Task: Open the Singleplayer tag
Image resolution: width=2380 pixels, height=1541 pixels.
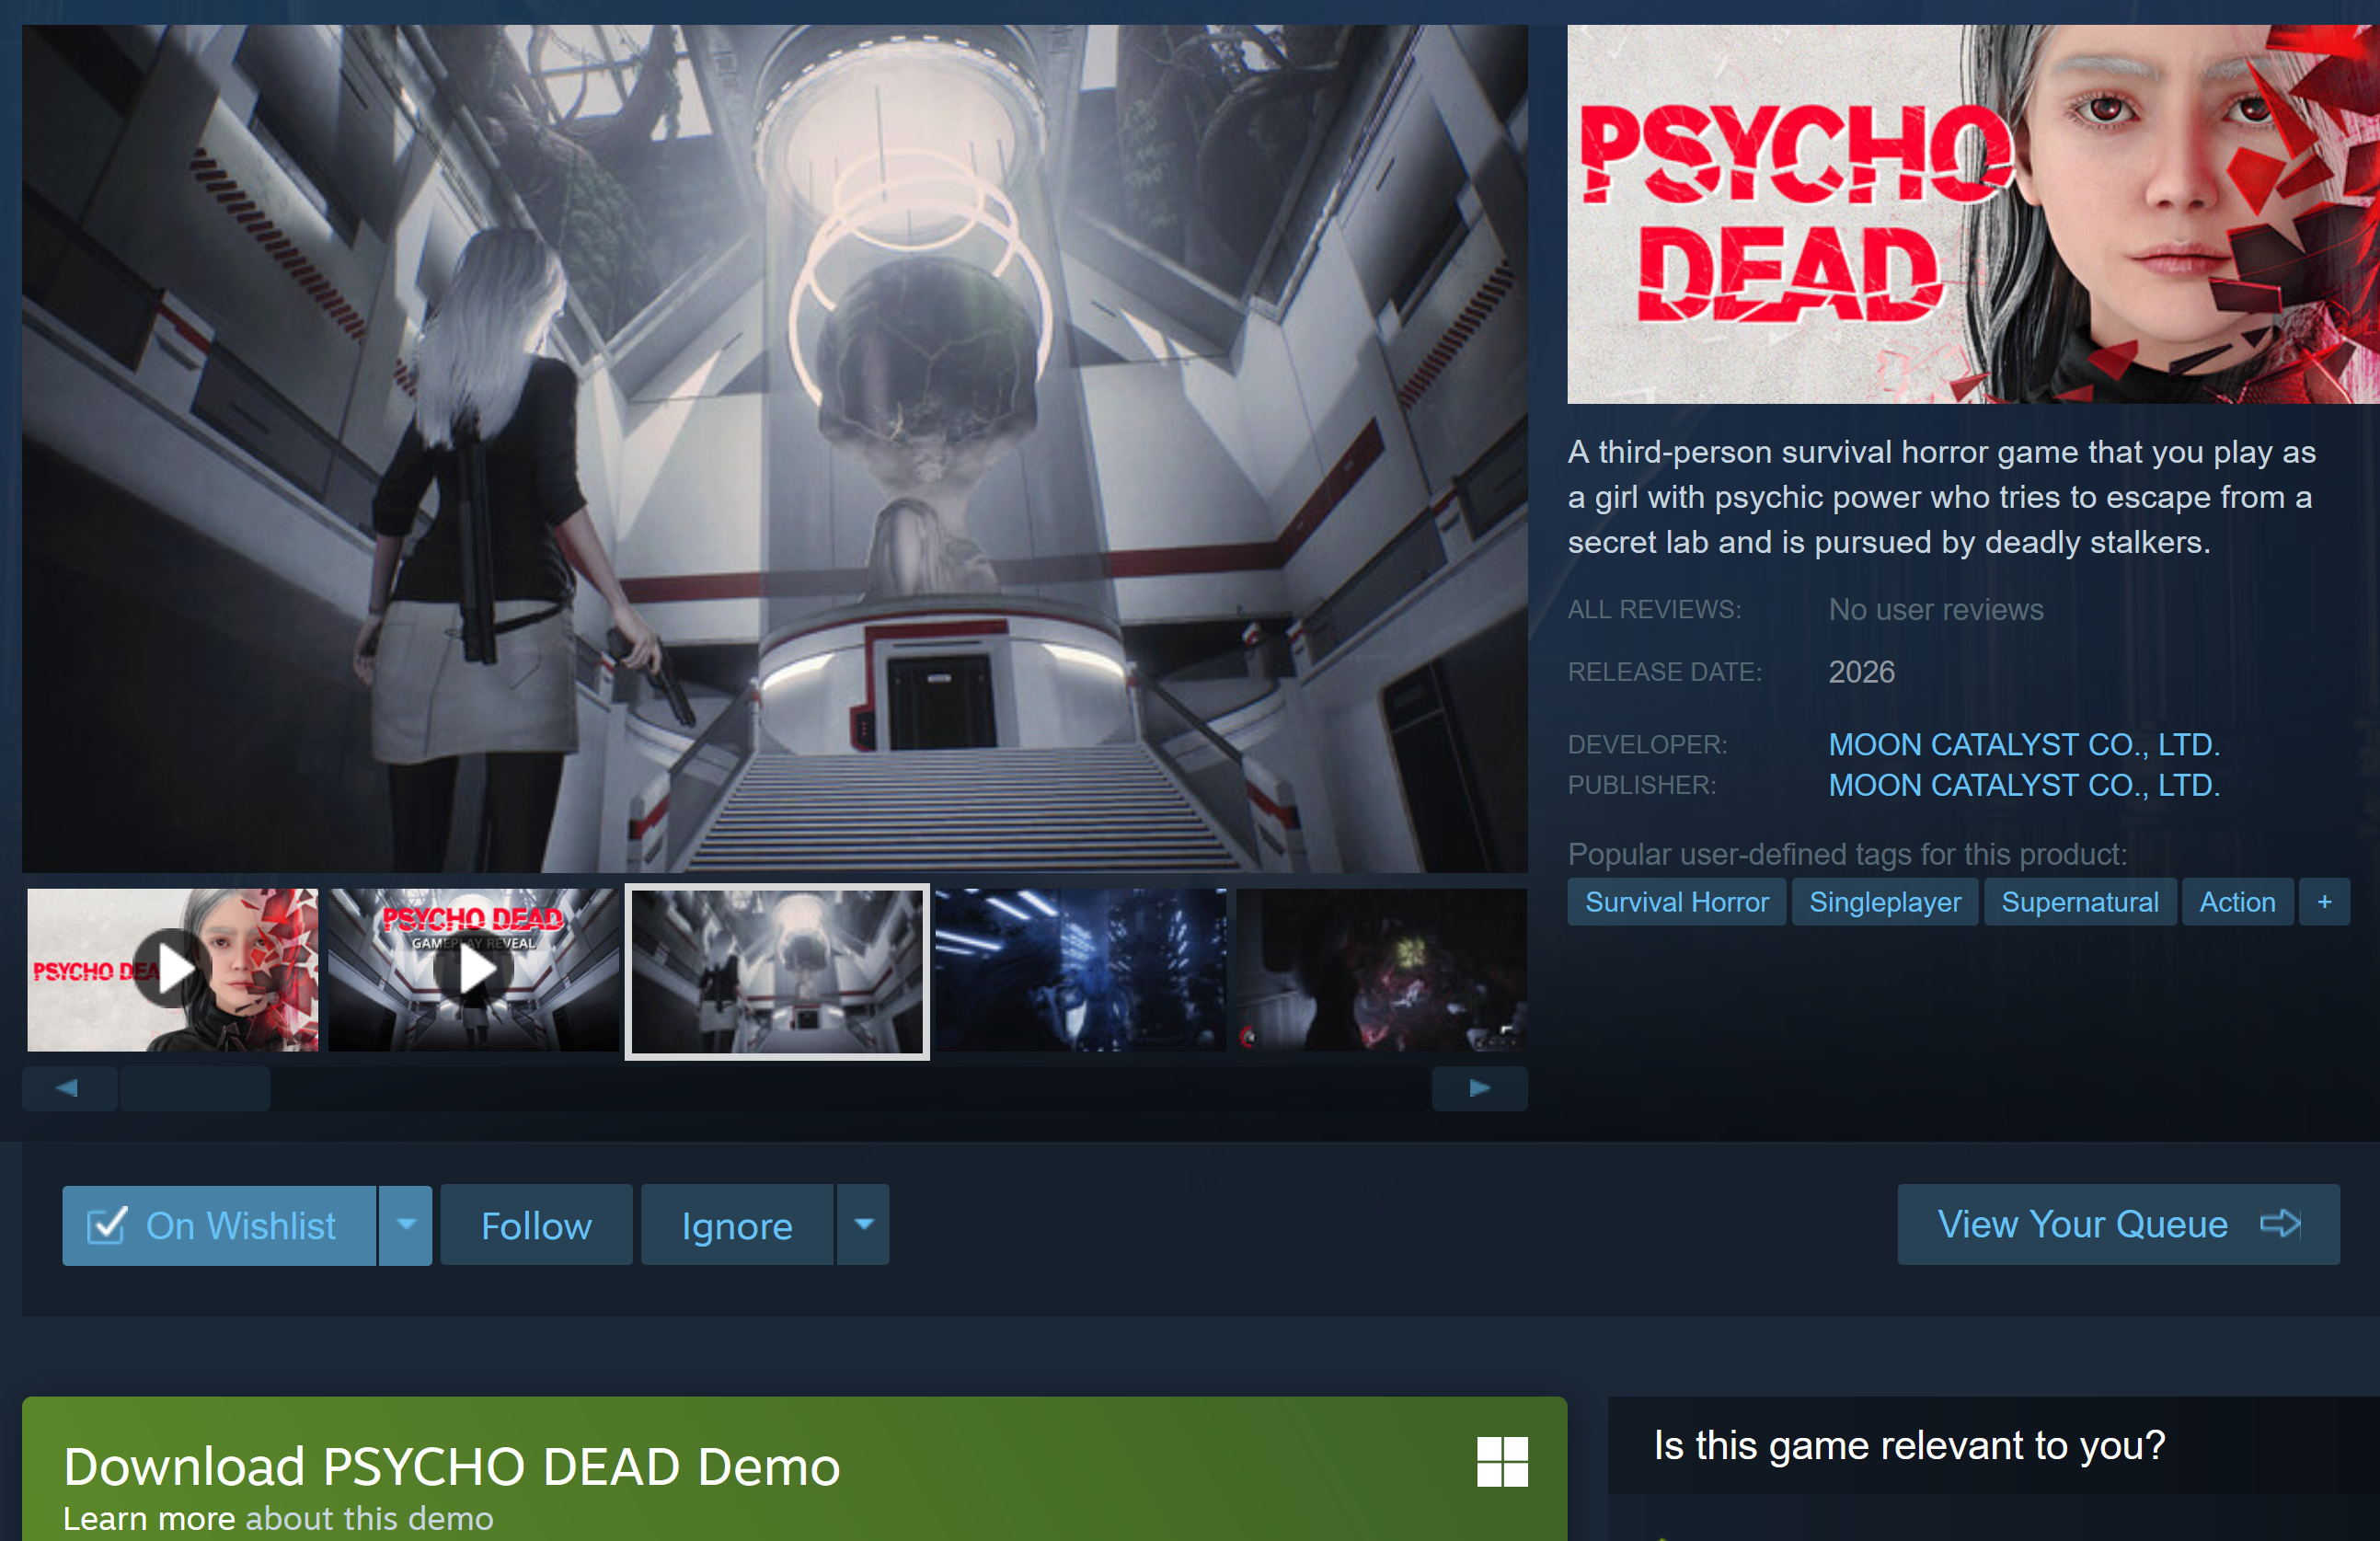Action: tap(1884, 902)
